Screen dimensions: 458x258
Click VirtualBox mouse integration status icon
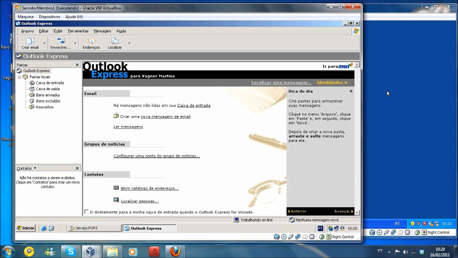click(322, 237)
